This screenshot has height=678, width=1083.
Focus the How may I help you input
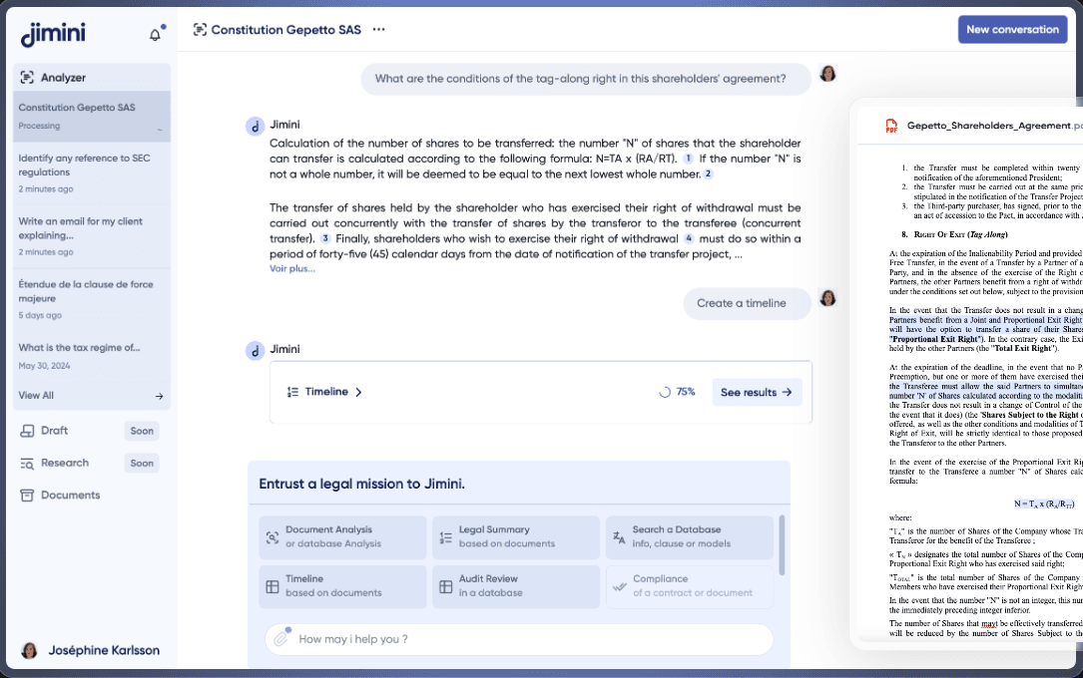pyautogui.click(x=519, y=639)
